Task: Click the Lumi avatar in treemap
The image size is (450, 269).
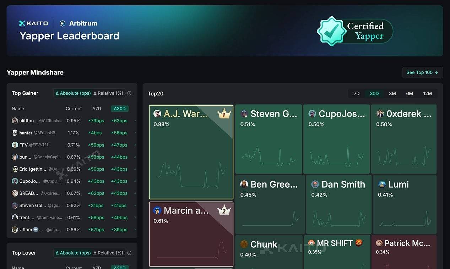Action: coord(382,184)
